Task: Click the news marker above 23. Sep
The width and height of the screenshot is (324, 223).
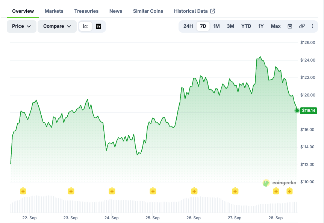Action: click(x=71, y=191)
